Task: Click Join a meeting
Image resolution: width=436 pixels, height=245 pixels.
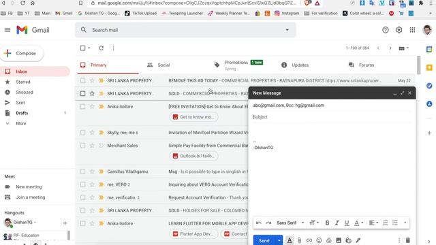Action: click(x=30, y=197)
